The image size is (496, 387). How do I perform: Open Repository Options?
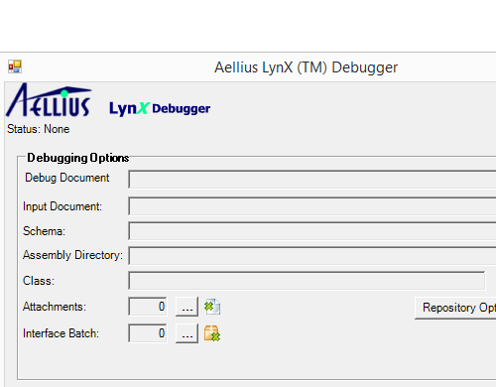455,308
